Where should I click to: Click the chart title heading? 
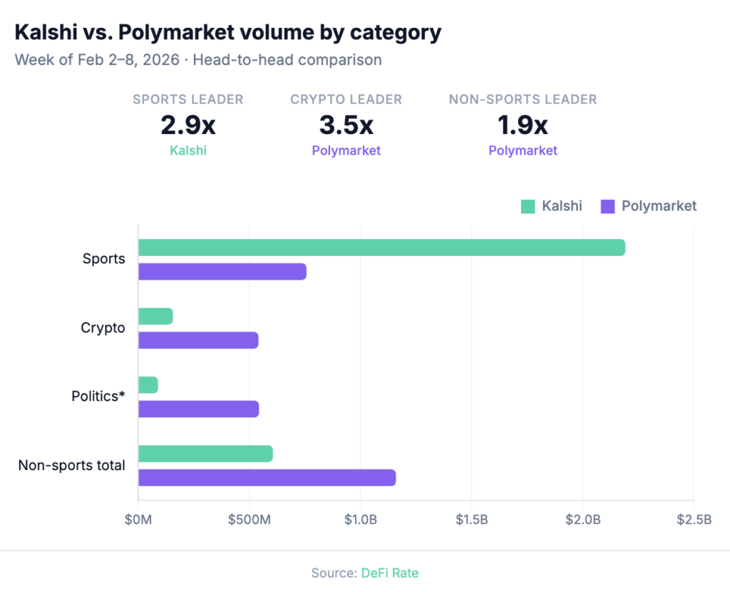pyautogui.click(x=228, y=32)
